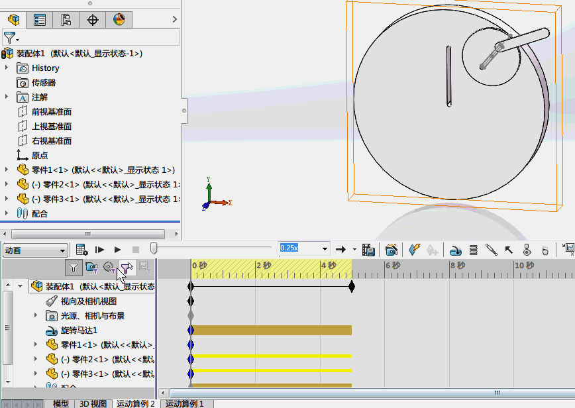Open the FeatureManager design tree tab
Viewport: 575px width, 408px height.
[x=13, y=19]
